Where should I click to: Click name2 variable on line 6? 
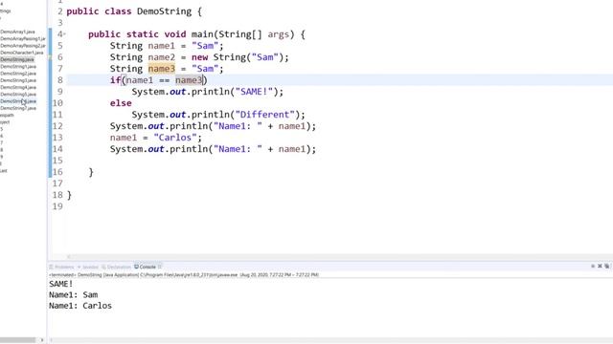pyautogui.click(x=162, y=57)
